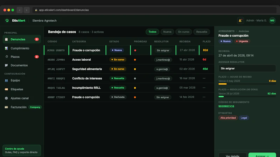Select the Incumplimiento RRLL case row
280x157 pixels.
(129, 88)
